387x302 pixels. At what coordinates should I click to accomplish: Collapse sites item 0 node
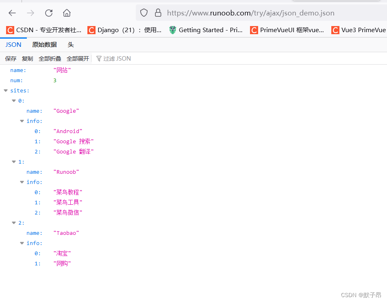click(14, 101)
